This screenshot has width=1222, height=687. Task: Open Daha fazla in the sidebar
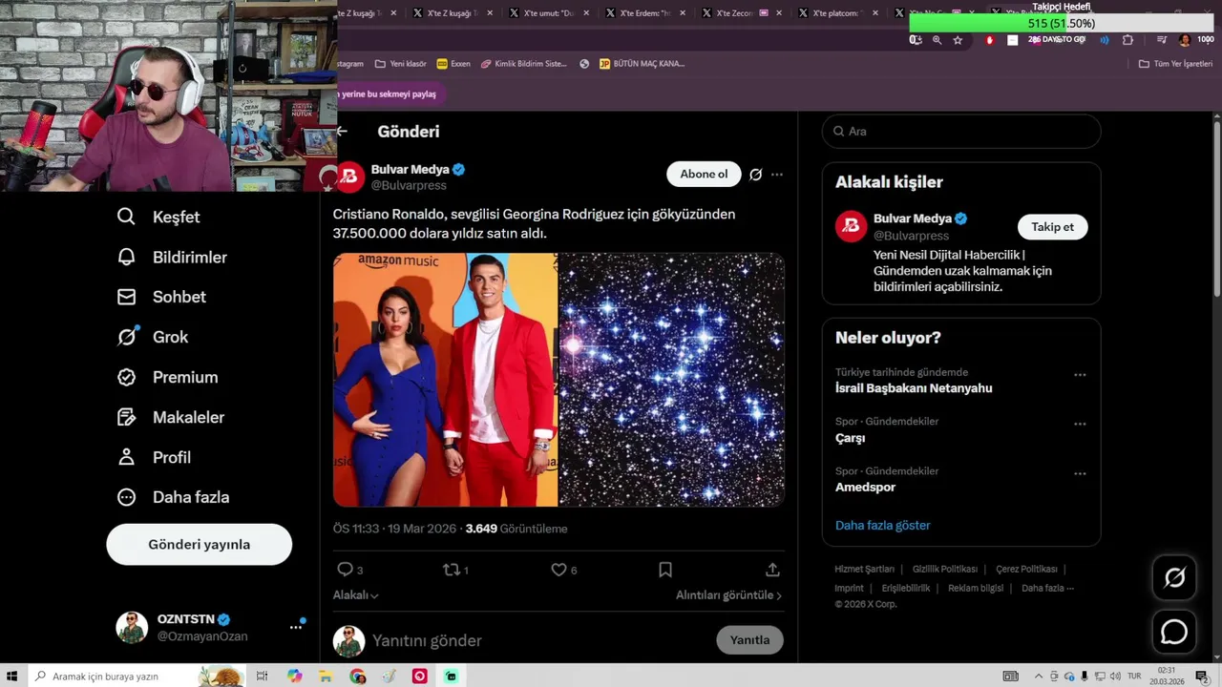click(x=173, y=497)
